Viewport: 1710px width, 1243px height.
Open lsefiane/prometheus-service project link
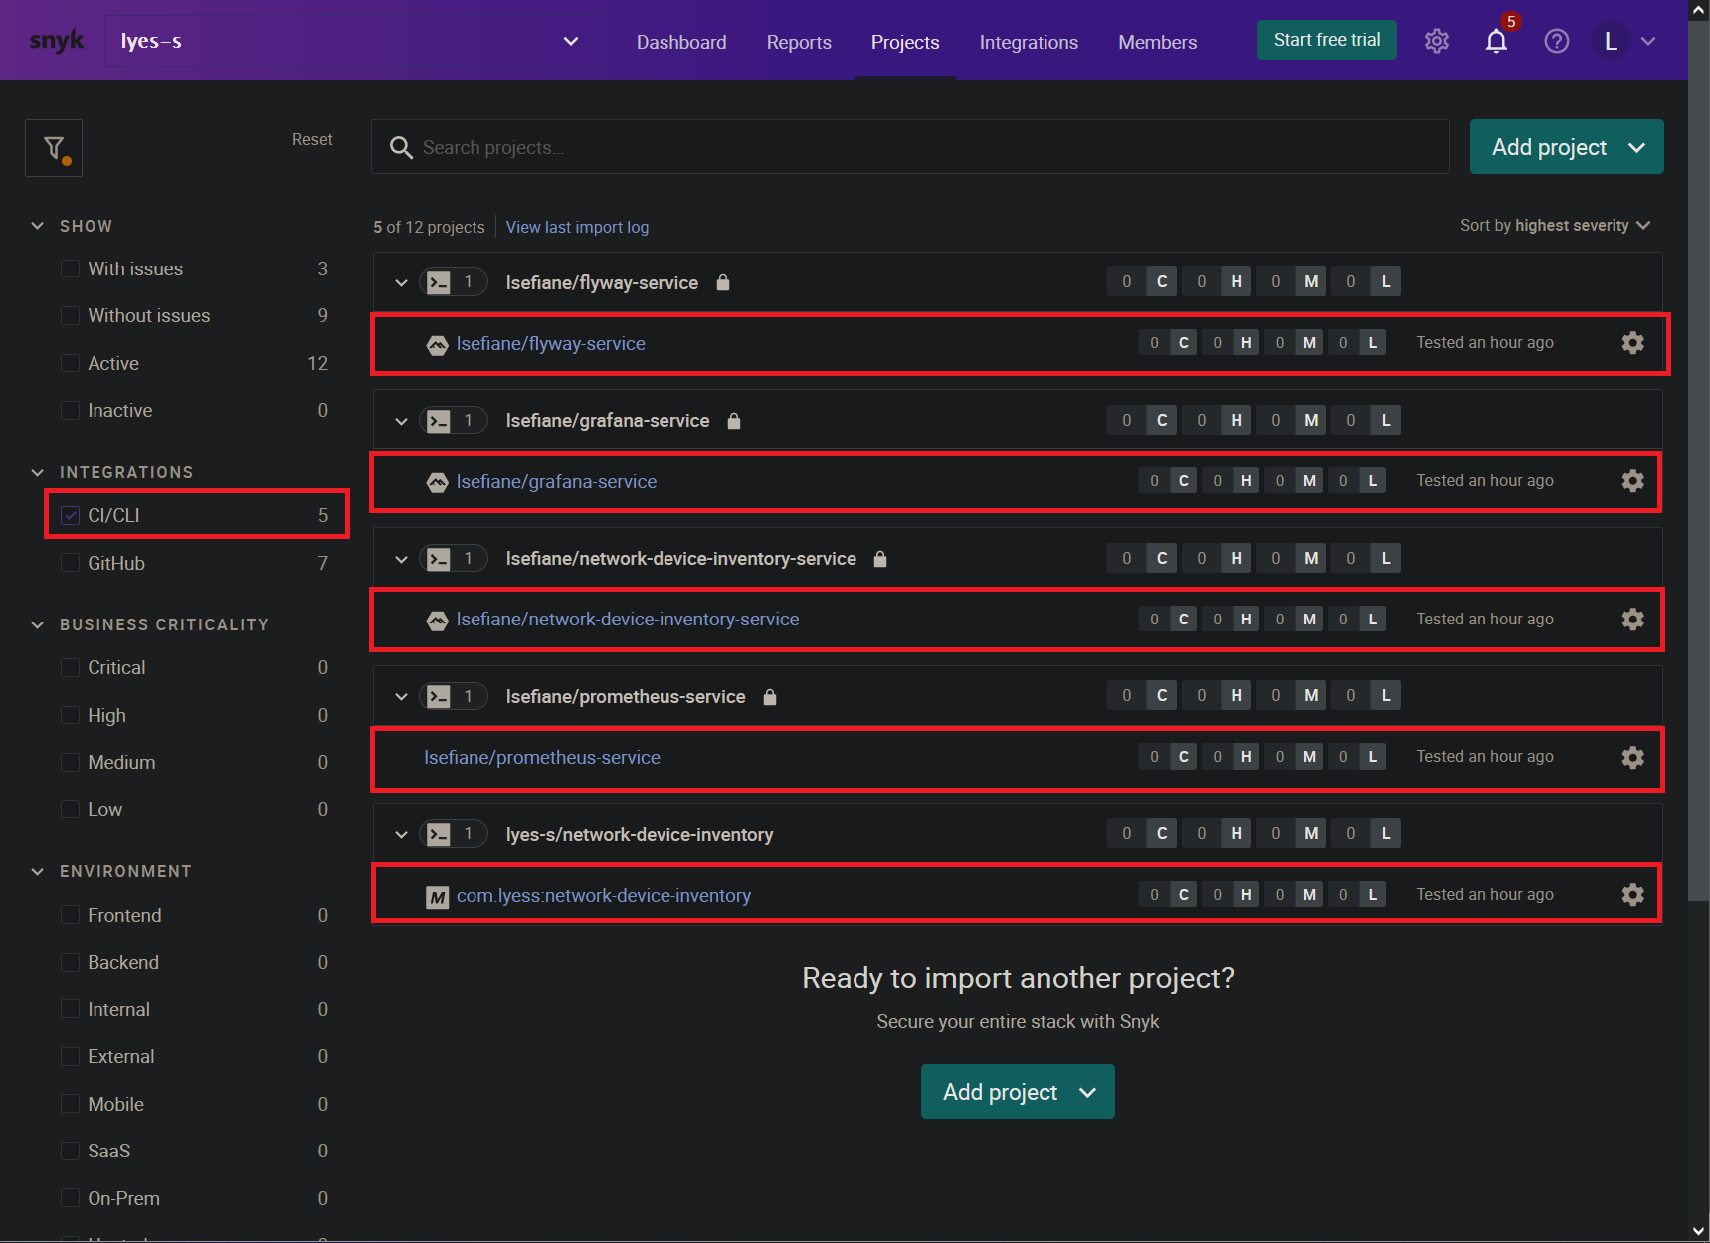pyautogui.click(x=542, y=758)
